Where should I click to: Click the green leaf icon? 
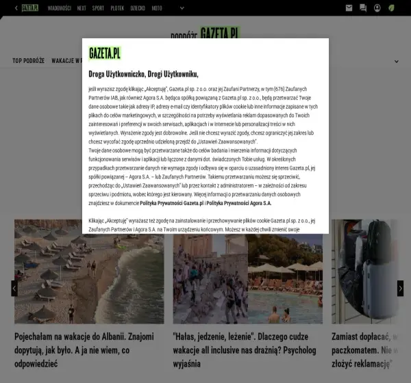click(x=391, y=8)
